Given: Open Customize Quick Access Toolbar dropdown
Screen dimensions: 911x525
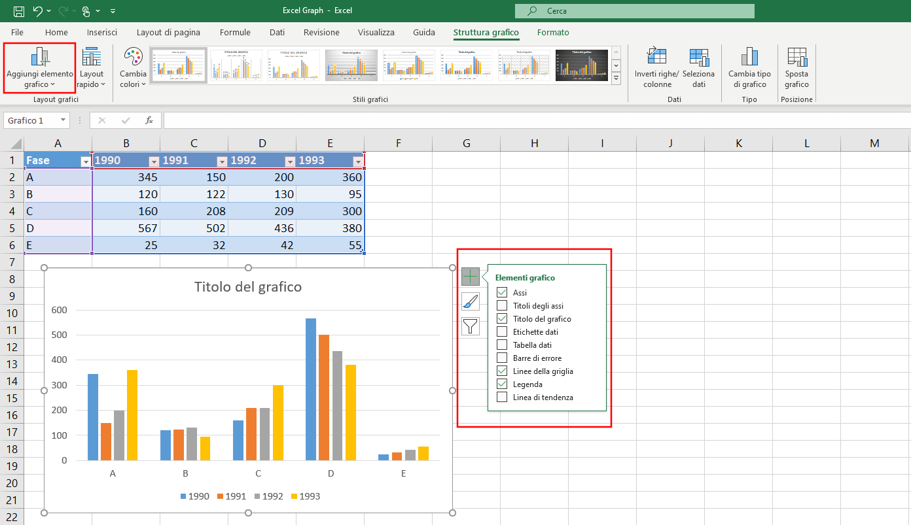Looking at the screenshot, I should (113, 11).
